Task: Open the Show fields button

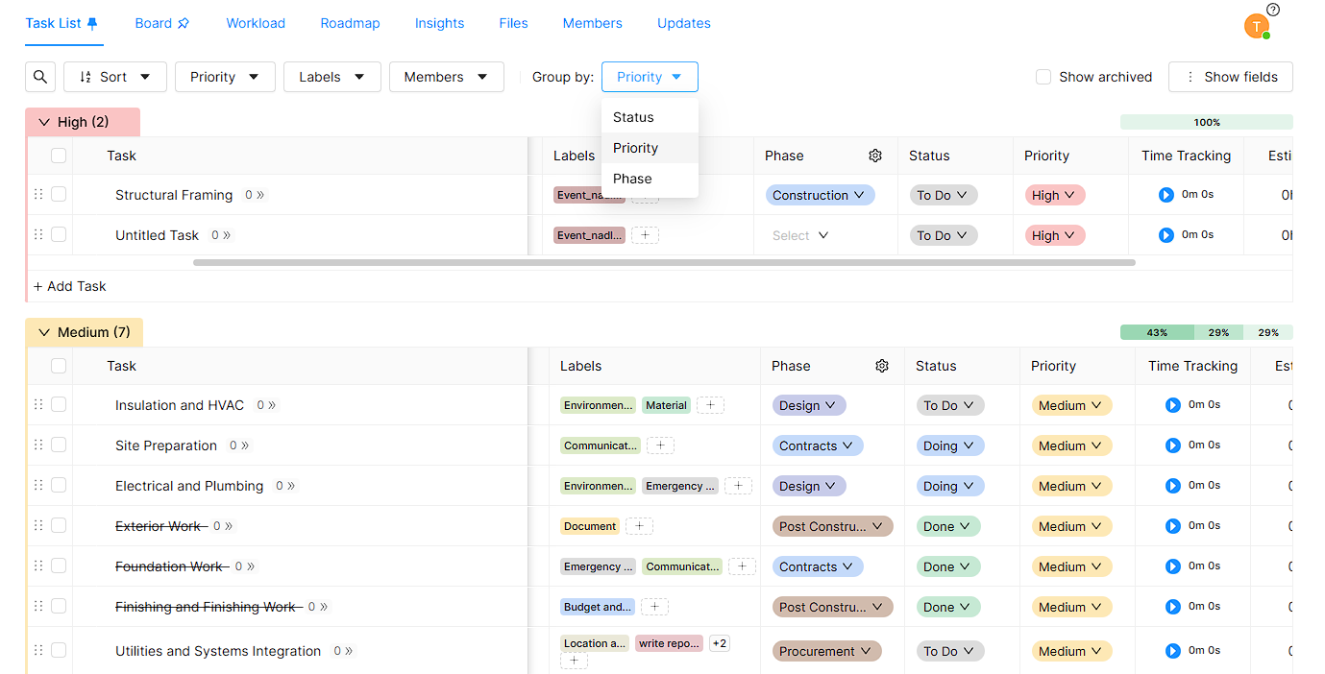Action: click(x=1230, y=77)
